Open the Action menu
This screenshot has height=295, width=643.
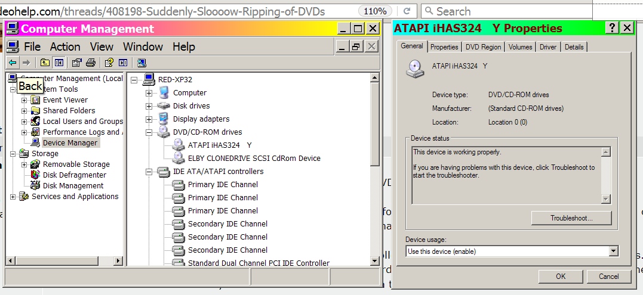[65, 46]
